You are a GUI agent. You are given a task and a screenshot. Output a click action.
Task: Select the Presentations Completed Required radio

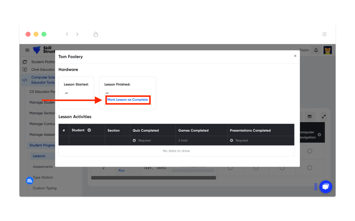(232, 141)
